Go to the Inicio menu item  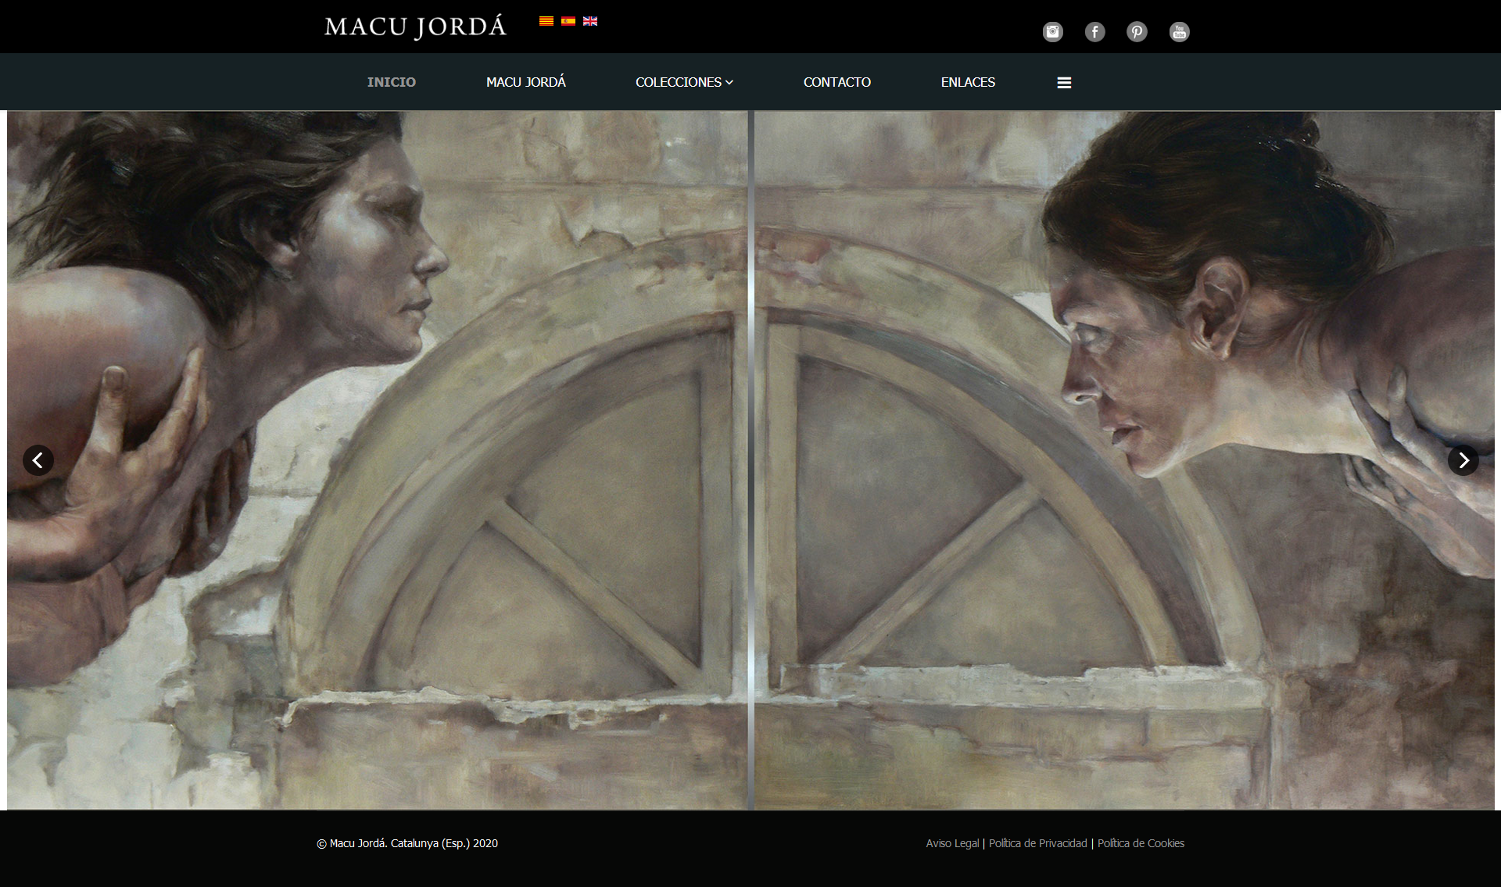coord(392,82)
